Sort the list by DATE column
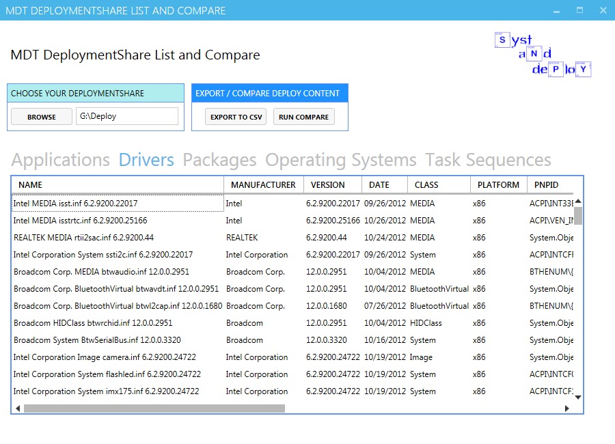615x444 pixels. 383,184
